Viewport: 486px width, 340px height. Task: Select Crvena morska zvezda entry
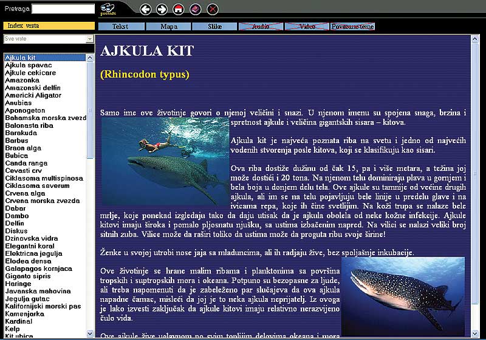[x=45, y=201]
